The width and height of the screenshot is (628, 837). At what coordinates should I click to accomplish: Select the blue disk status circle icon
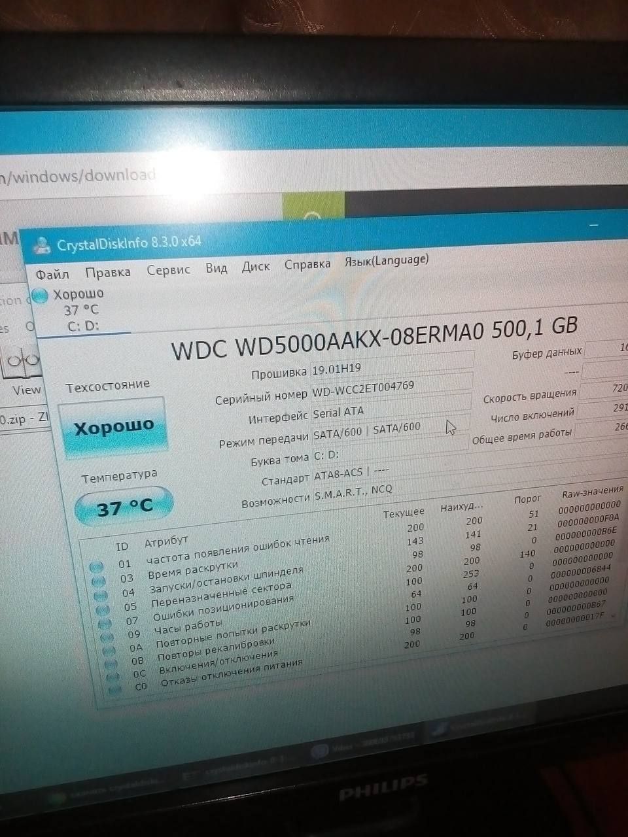(x=40, y=296)
